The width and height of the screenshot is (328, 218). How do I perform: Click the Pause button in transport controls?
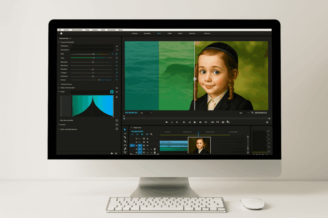pos(177,122)
